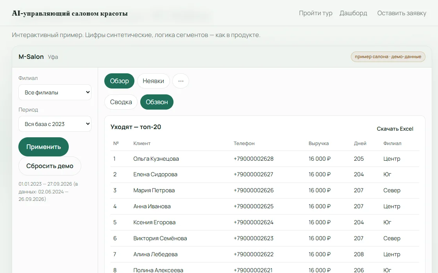The image size is (438, 273).
Task: Open the Филиал dropdown showing Все филиалы
Action: coord(55,92)
